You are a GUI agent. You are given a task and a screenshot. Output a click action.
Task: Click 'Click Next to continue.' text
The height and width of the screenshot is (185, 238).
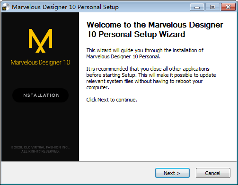tap(112, 100)
